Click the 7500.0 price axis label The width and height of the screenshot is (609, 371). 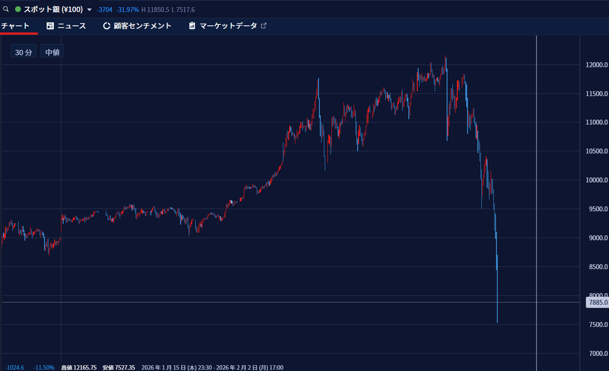pyautogui.click(x=597, y=324)
